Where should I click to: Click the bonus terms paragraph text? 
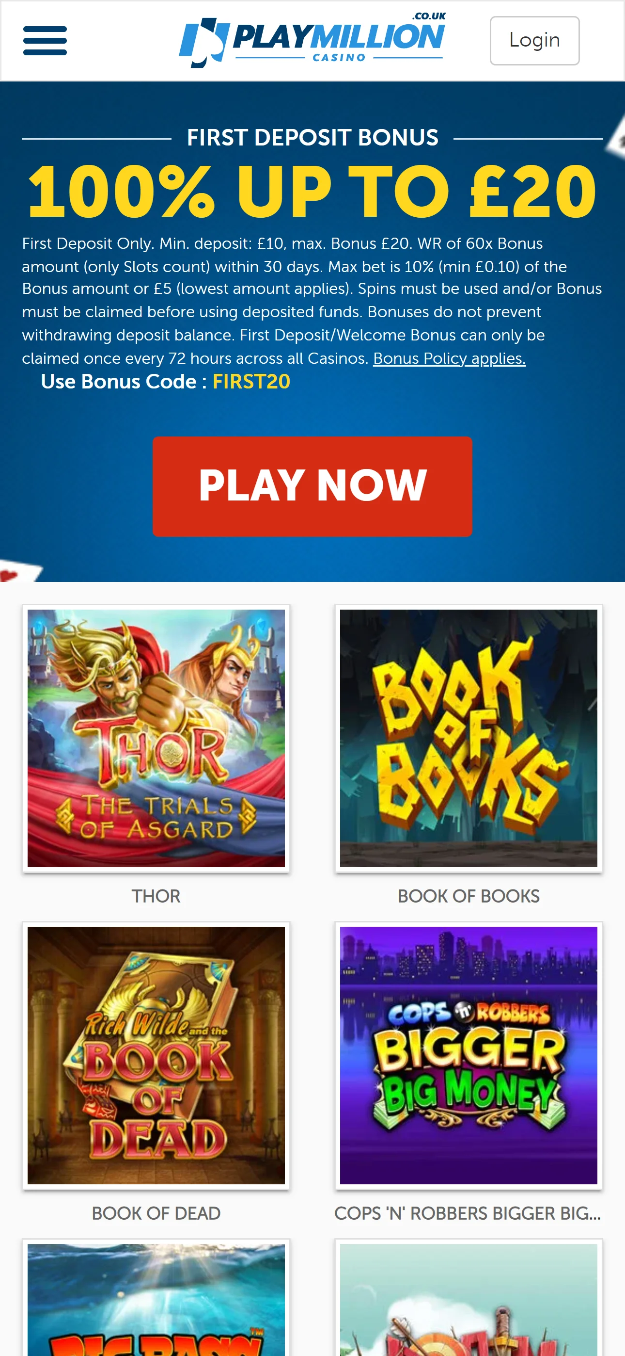point(312,301)
